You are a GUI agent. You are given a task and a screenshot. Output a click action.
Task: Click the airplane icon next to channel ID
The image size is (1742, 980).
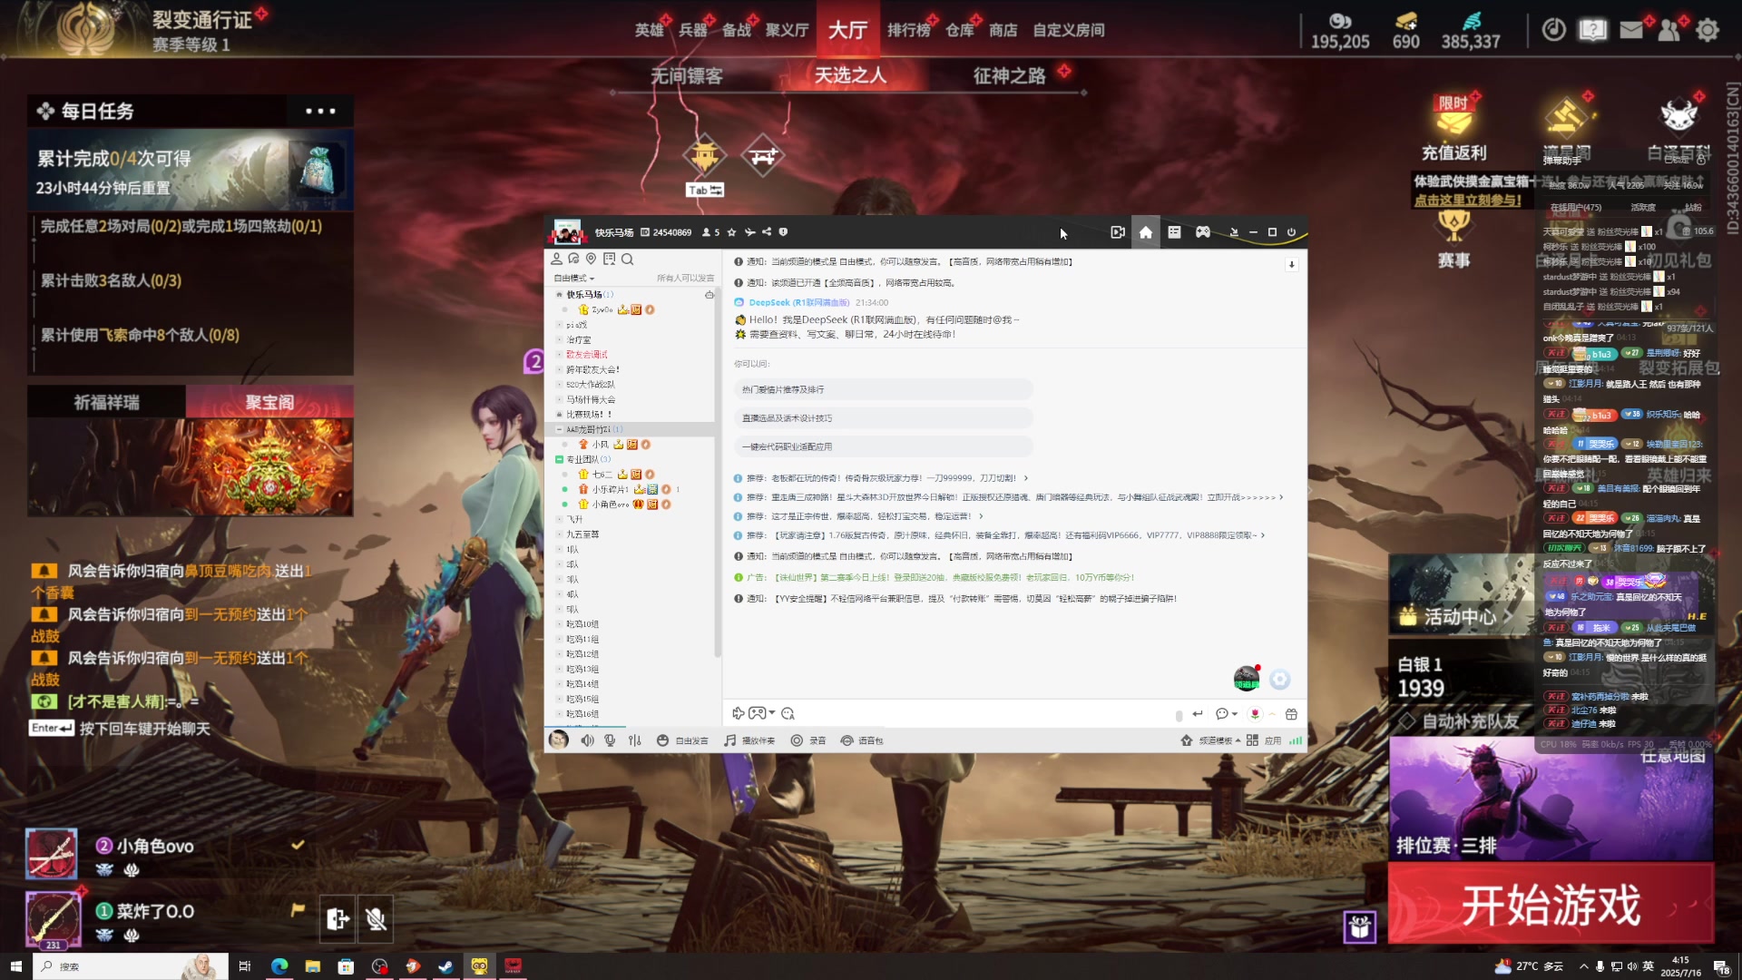[749, 232]
